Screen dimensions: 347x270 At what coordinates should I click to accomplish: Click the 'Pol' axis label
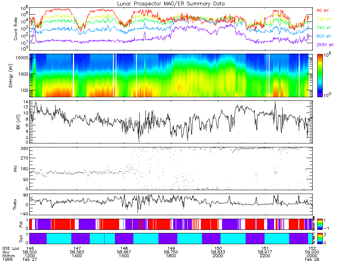coord(21,224)
